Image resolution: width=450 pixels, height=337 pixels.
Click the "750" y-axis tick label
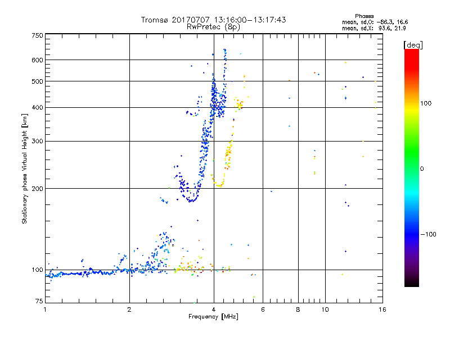[x=37, y=35]
